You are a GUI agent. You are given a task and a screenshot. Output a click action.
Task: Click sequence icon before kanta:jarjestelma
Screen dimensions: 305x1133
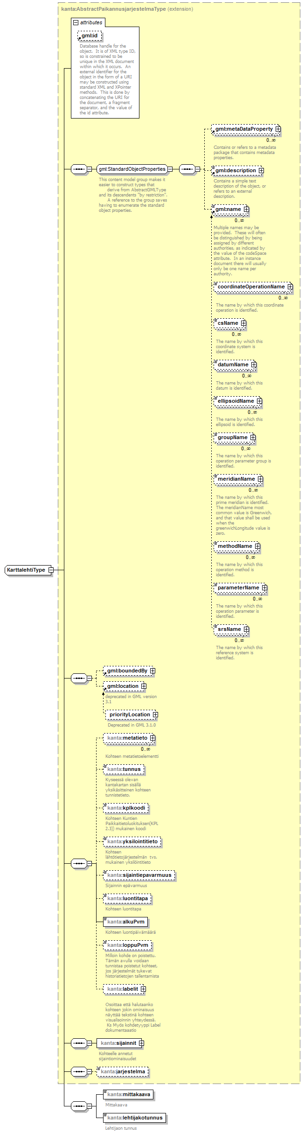pos(79,1071)
